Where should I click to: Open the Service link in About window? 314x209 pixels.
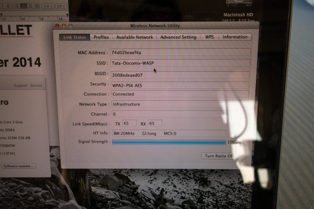click(36, 85)
